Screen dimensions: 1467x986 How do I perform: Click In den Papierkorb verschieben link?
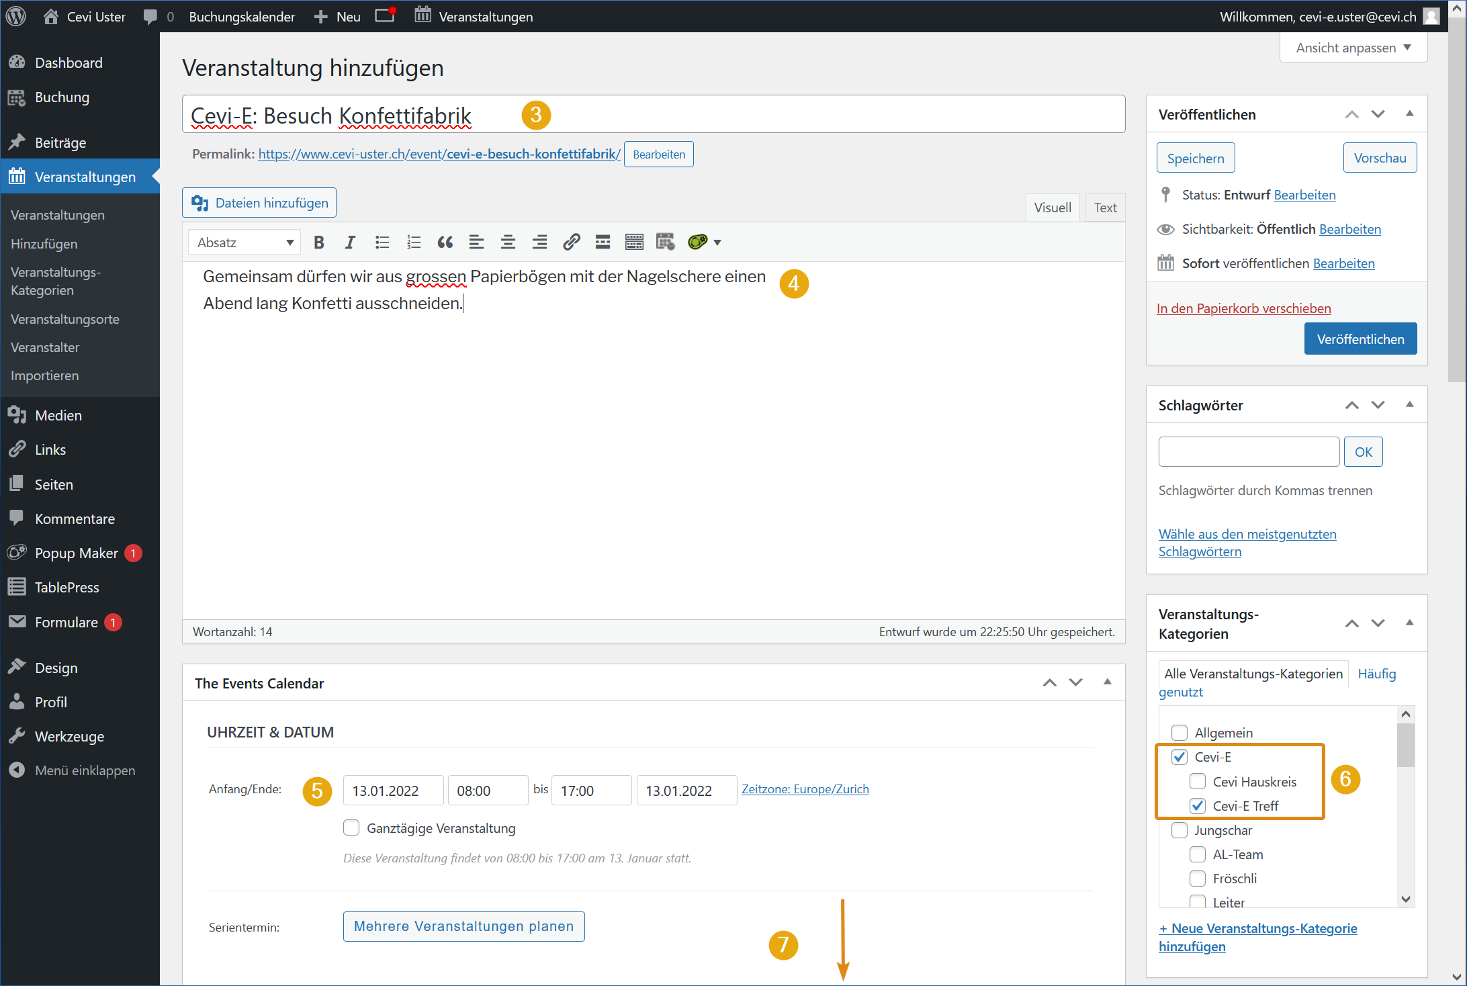tap(1243, 308)
